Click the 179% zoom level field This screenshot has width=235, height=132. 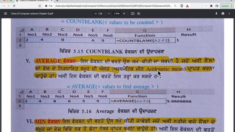click(x=116, y=14)
